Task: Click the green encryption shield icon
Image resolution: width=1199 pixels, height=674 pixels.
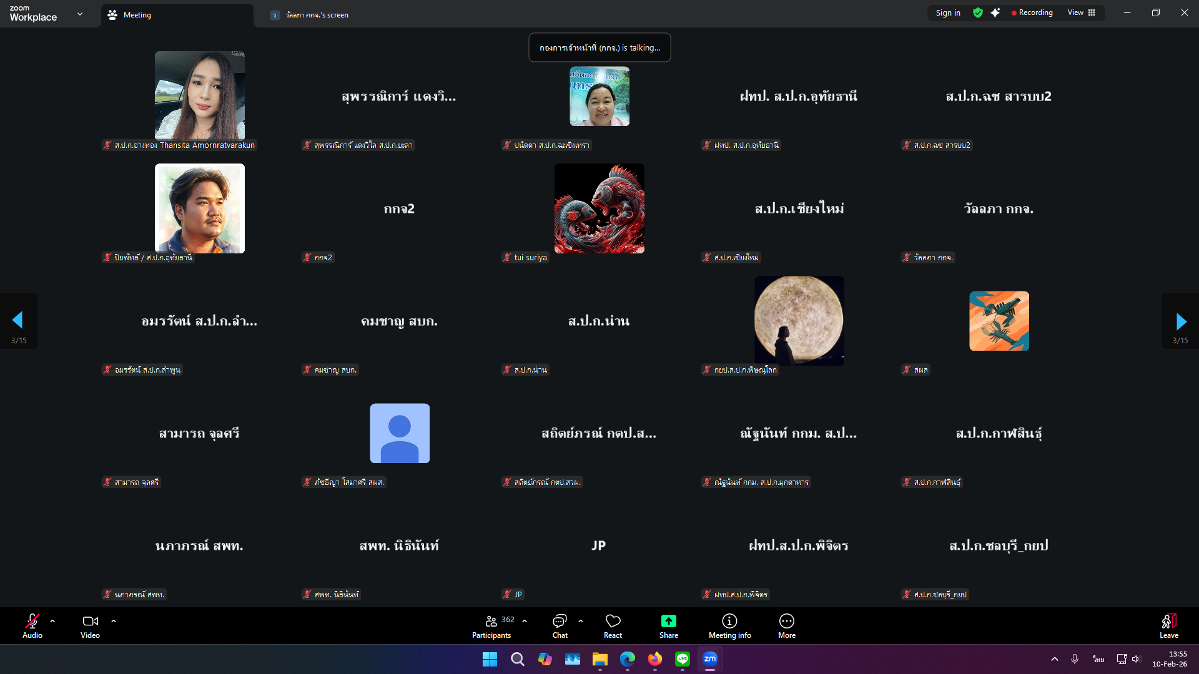Action: 978,12
